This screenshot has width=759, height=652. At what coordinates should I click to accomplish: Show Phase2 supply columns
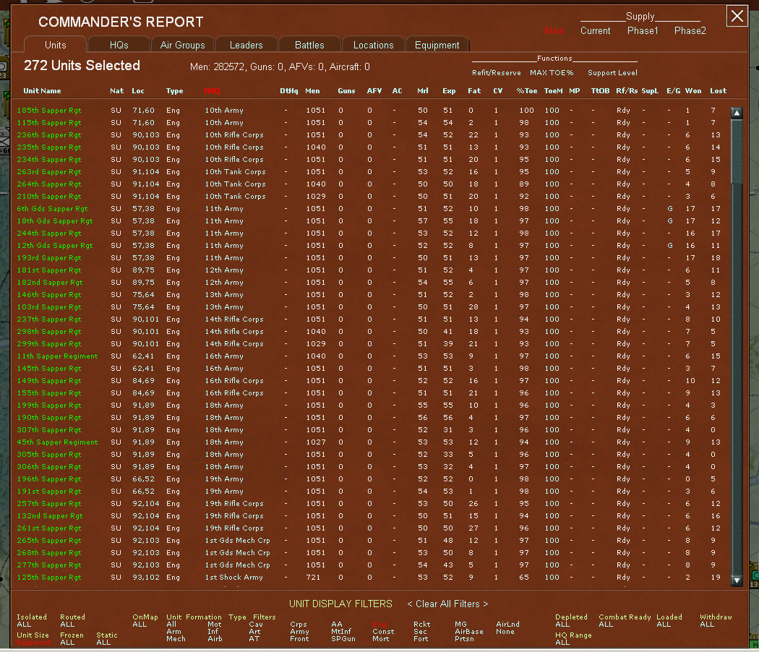pyautogui.click(x=690, y=31)
